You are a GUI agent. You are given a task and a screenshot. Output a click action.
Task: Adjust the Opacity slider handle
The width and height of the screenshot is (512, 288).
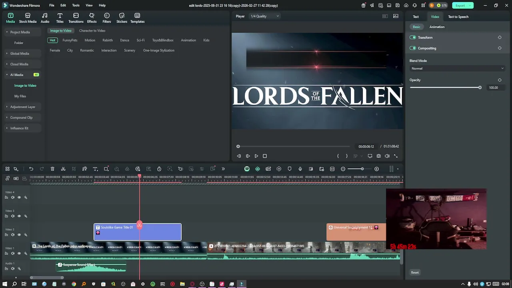tap(480, 88)
